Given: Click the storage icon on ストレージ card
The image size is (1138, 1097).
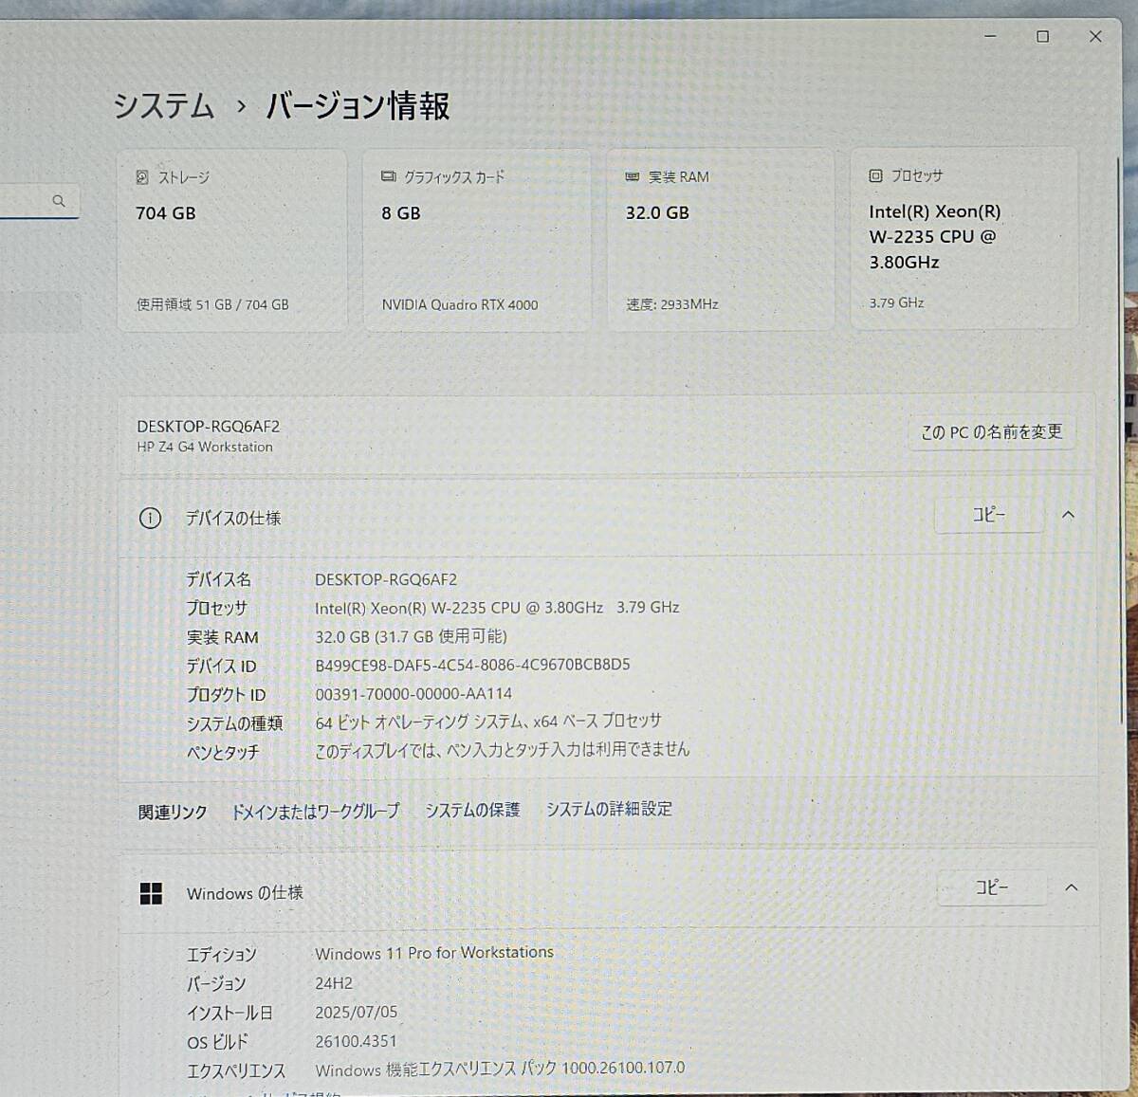Looking at the screenshot, I should click(142, 177).
